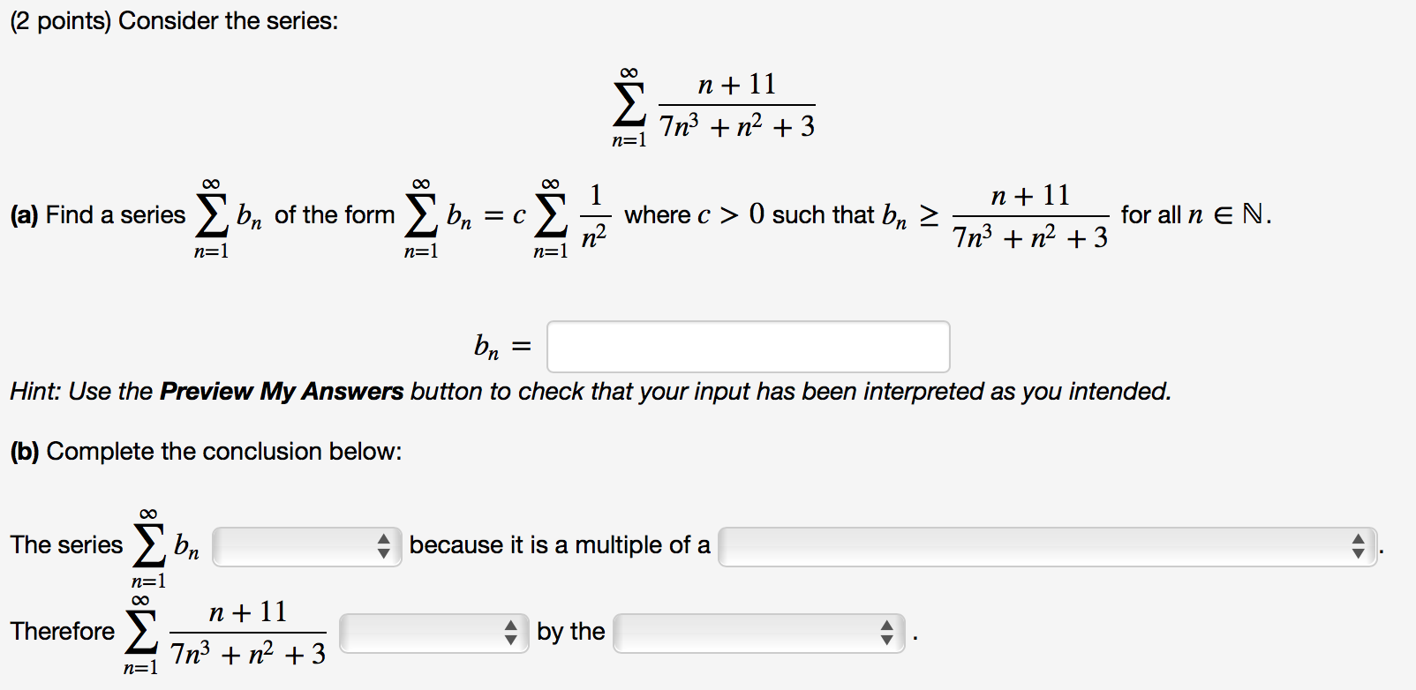This screenshot has height=690, width=1416.
Task: Click the part '(a)' section heading
Action: point(25,214)
